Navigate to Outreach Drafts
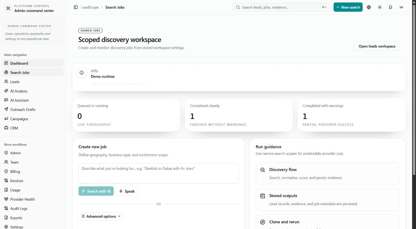The width and height of the screenshot is (416, 229). point(33,109)
